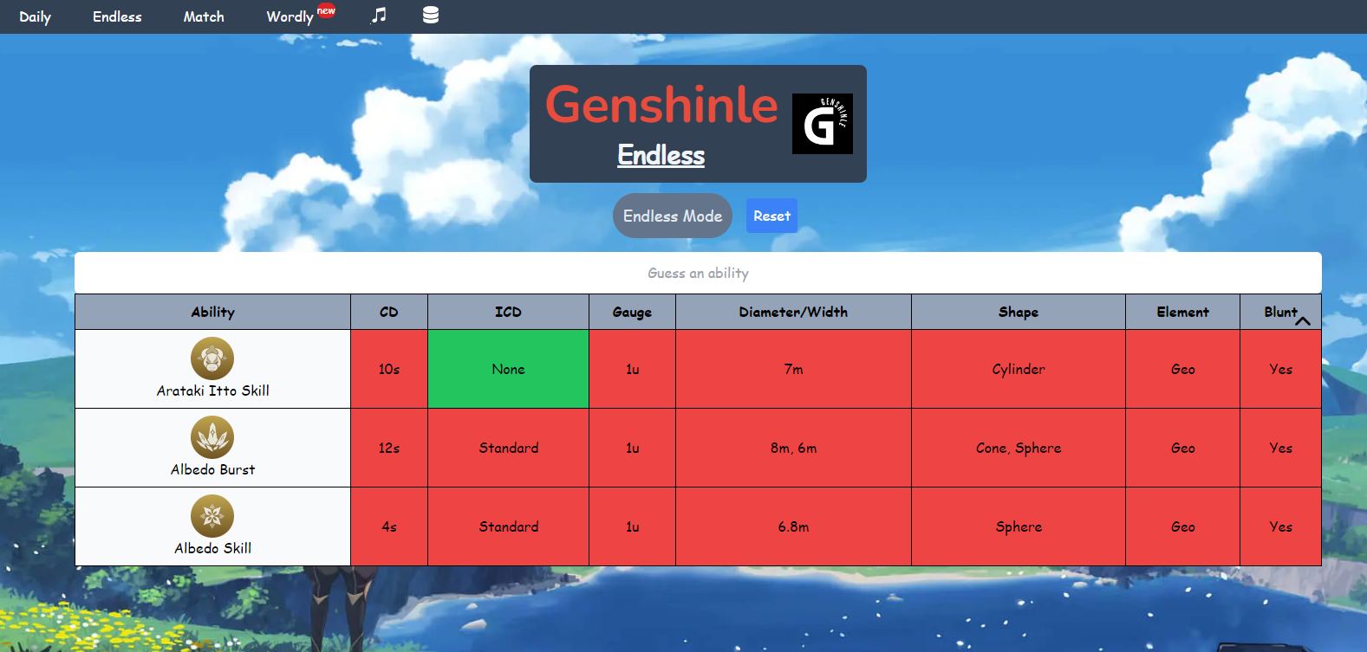Click the Sphere cell in Albedo Skill row
Screen dimensions: 1367x652
[x=1019, y=526]
